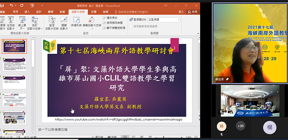The width and height of the screenshot is (288, 140).
Task: Click the Tell Me search box with lightbulb
Action: tap(132, 12)
